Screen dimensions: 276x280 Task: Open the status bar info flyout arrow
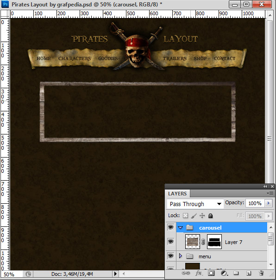(115, 274)
